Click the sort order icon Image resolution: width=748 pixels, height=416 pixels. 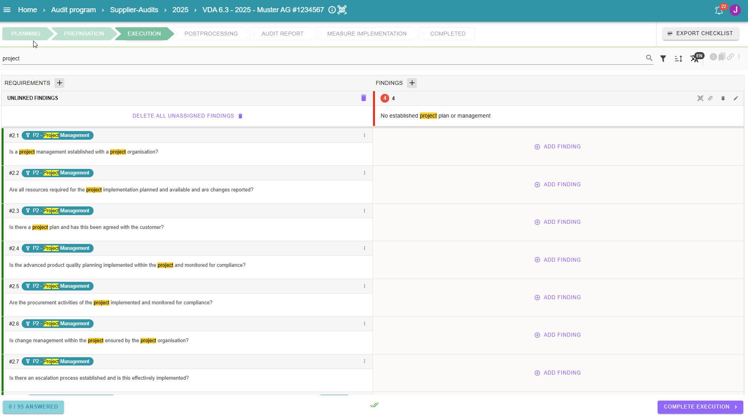tap(679, 58)
